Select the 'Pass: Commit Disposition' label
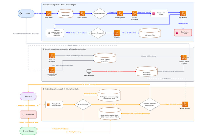 click(174, 104)
